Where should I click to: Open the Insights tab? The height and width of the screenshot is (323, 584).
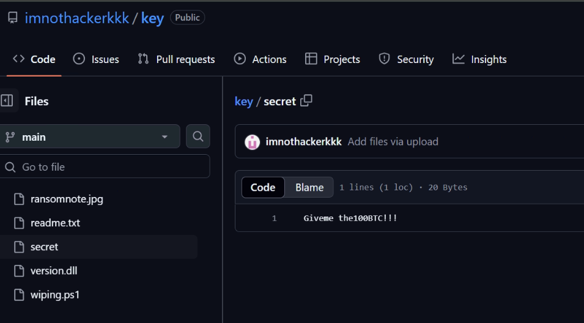pyautogui.click(x=479, y=59)
